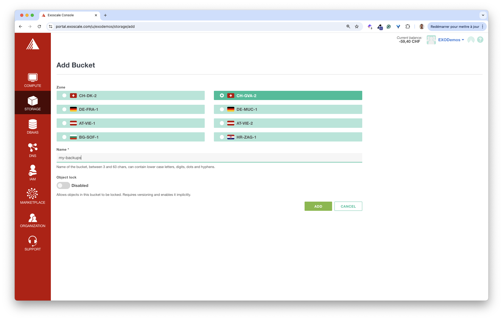Go to the DNS section
This screenshot has width=503, height=320.
[x=33, y=150]
